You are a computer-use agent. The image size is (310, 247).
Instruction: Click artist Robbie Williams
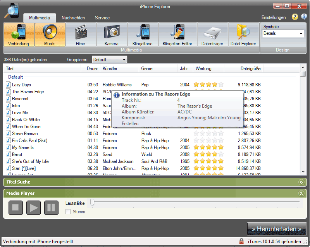[117, 84]
